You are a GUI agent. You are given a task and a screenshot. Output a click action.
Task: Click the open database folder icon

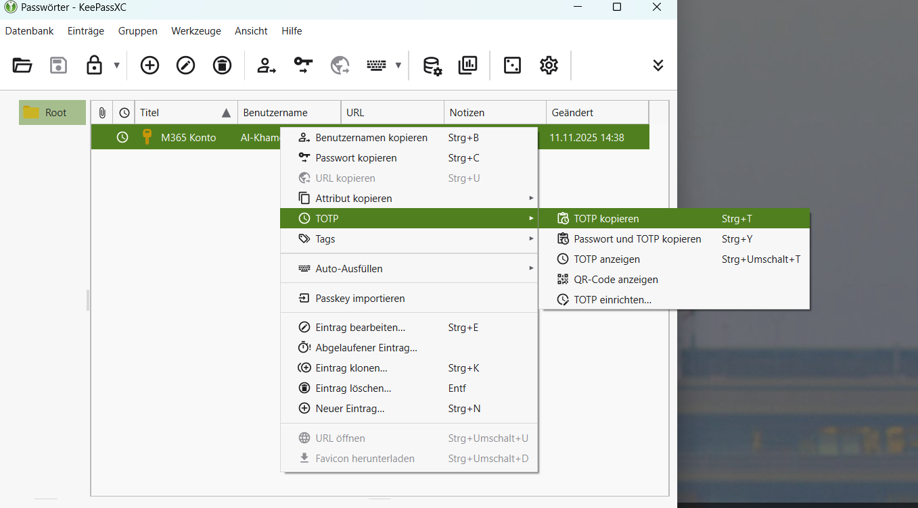22,66
